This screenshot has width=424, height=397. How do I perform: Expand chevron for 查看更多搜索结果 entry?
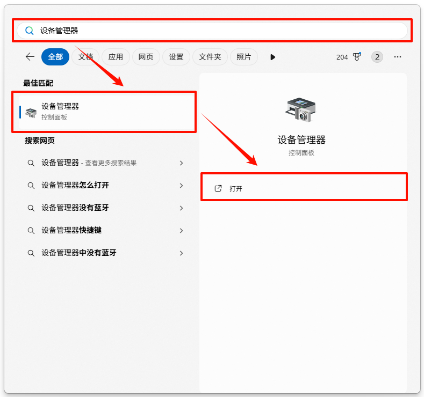point(182,163)
